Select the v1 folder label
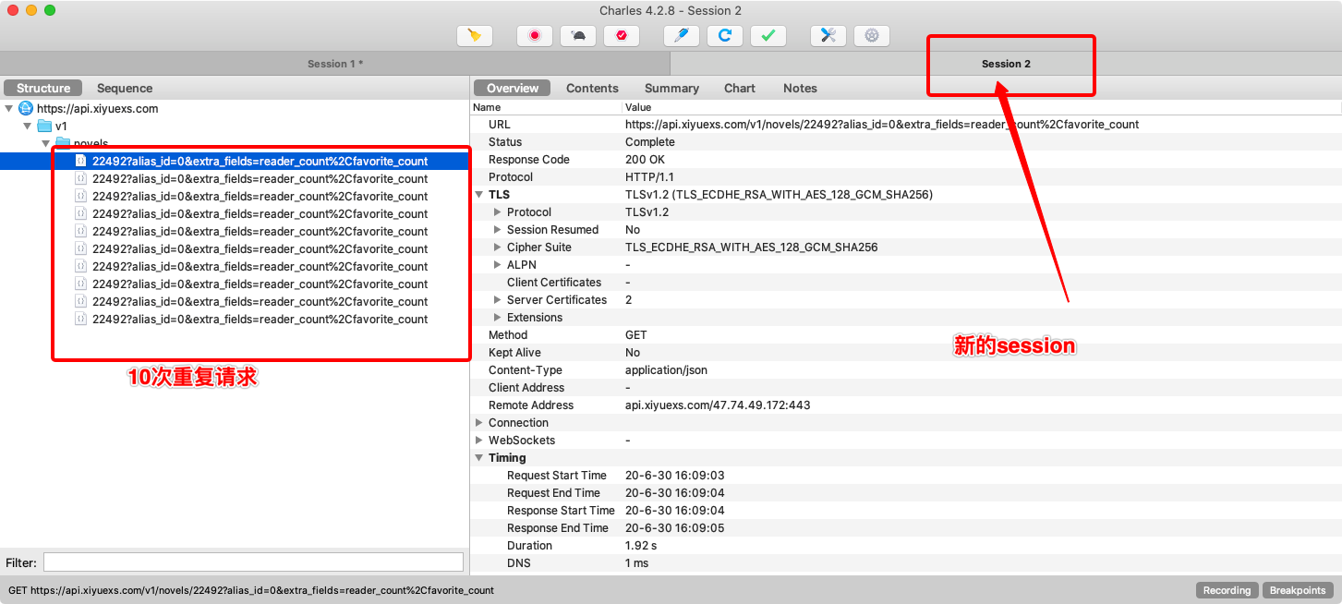Viewport: 1342px width, 604px height. click(61, 126)
